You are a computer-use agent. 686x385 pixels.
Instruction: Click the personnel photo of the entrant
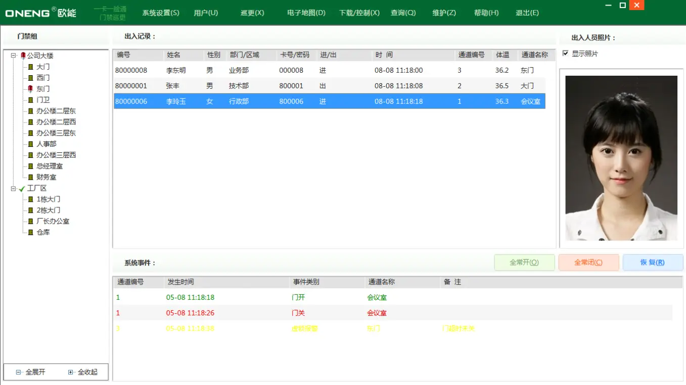click(x=621, y=157)
